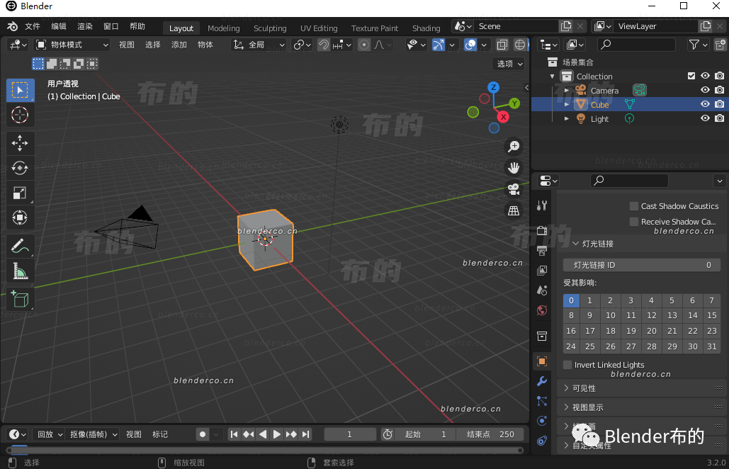Select the Move tool in the toolbar
Viewport: 729px width, 469px height.
pos(20,142)
